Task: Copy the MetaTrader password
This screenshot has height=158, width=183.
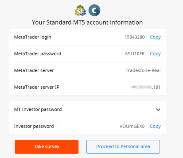Action: [x=155, y=54]
